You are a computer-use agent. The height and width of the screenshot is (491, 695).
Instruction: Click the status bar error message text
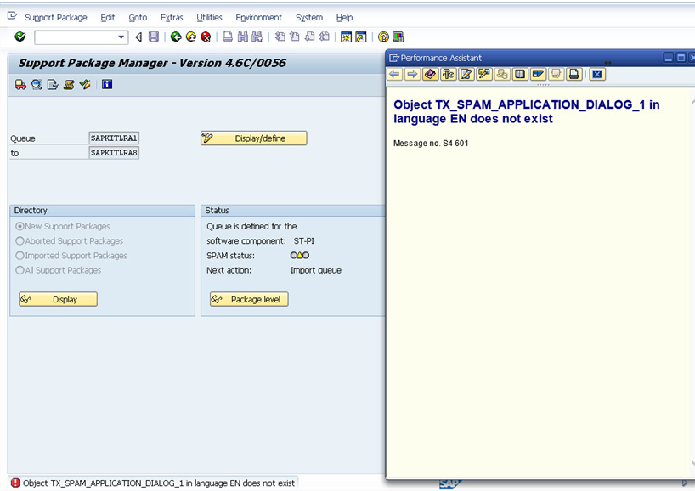point(159,483)
